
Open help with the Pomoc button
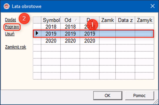pos(140,95)
